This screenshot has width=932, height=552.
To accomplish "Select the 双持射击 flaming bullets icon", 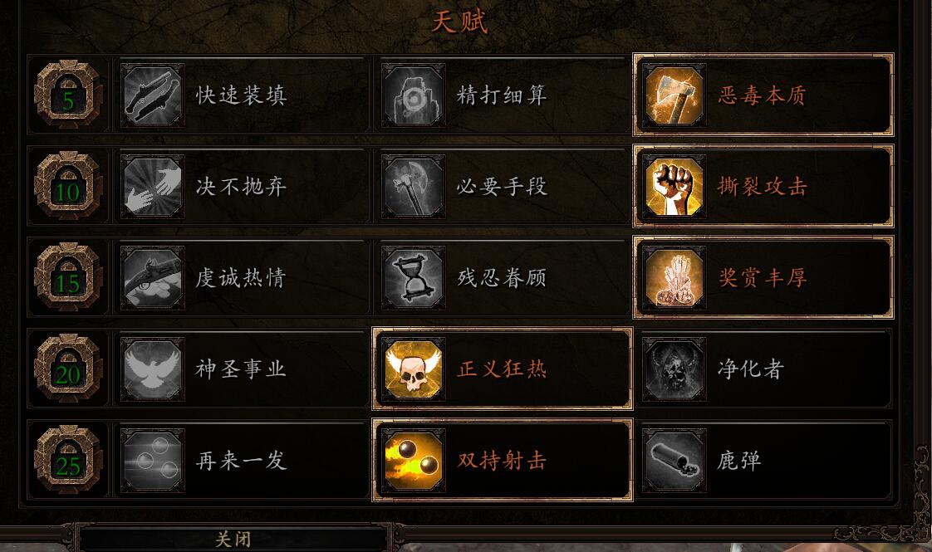I will 413,461.
